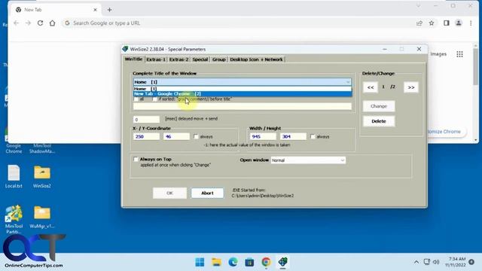Open Chrome profile avatar
This screenshot has width=482, height=271.
point(459,23)
